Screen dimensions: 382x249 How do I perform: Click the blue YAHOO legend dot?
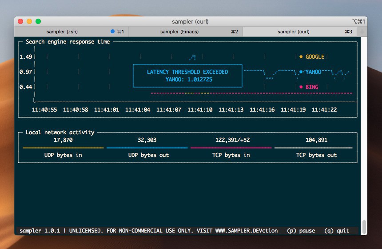click(301, 72)
